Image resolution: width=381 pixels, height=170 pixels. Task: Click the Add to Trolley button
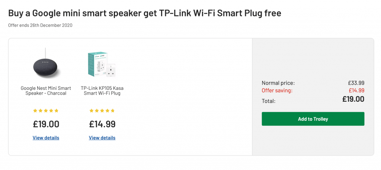(x=313, y=119)
